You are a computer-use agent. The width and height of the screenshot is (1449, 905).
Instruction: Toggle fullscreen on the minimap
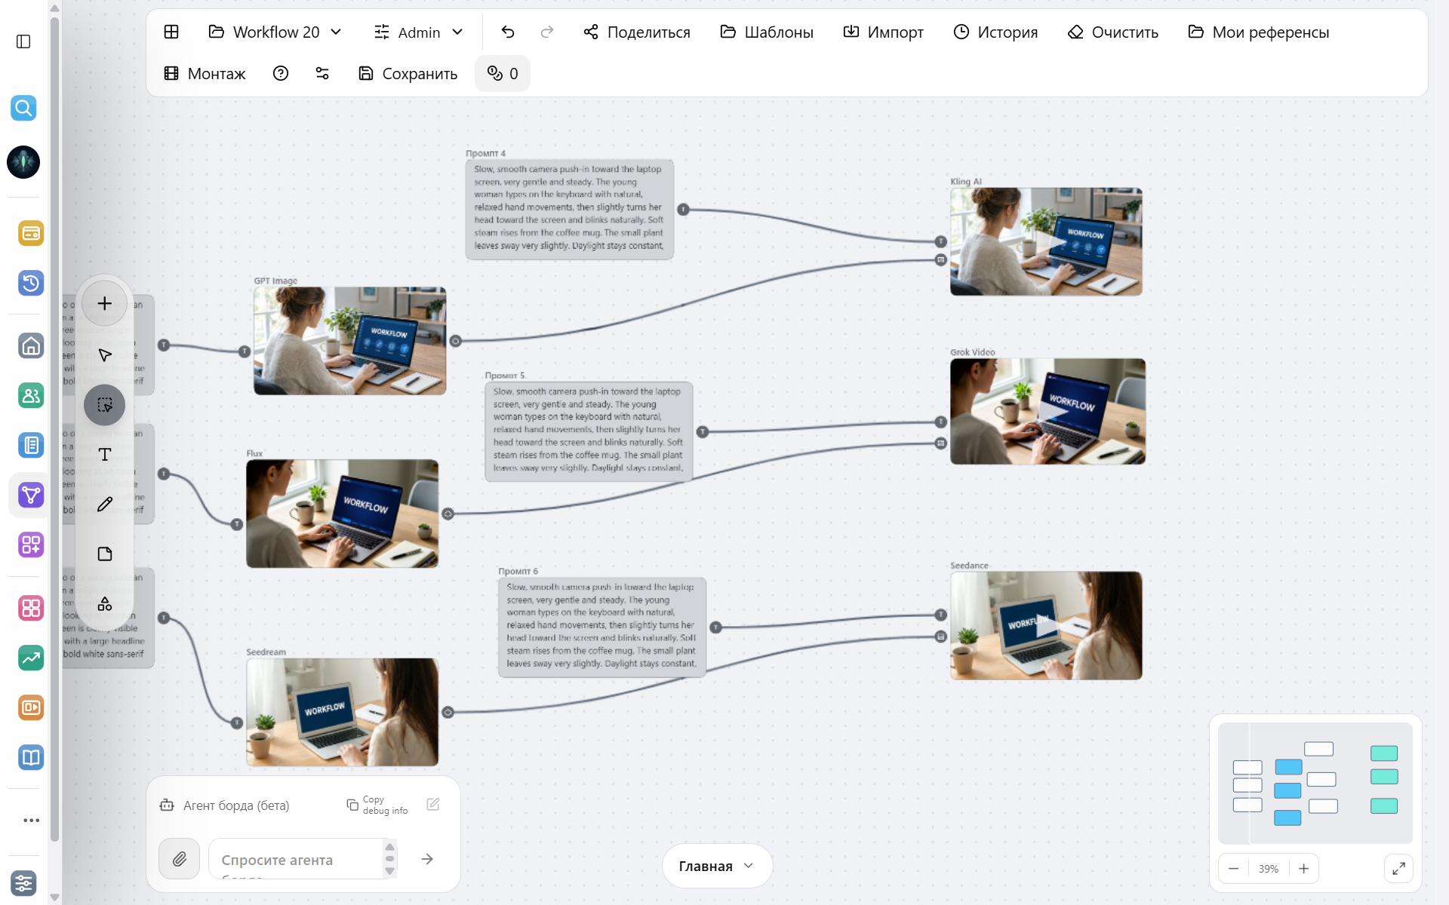1398,869
